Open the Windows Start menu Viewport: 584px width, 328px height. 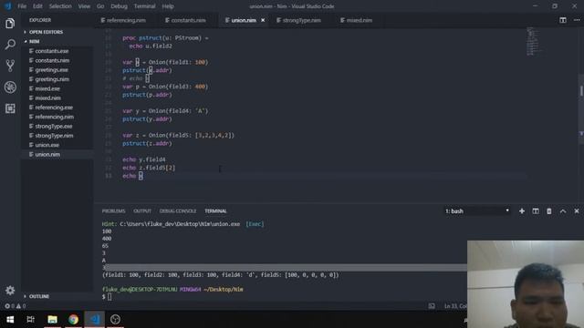(10, 319)
